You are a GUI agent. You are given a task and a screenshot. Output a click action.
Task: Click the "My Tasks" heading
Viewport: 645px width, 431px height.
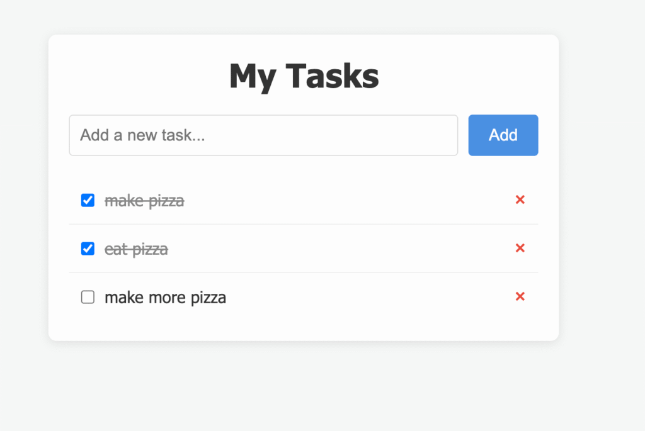point(304,76)
